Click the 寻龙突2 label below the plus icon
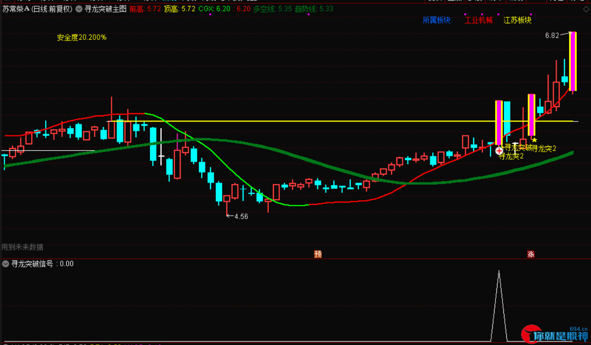The height and width of the screenshot is (345, 591). point(511,156)
